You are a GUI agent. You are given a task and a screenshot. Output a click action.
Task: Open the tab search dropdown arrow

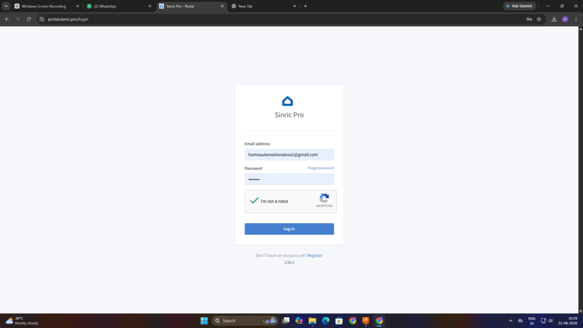[6, 6]
